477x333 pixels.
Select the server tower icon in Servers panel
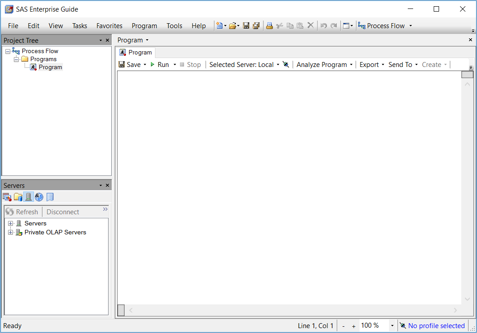click(28, 197)
